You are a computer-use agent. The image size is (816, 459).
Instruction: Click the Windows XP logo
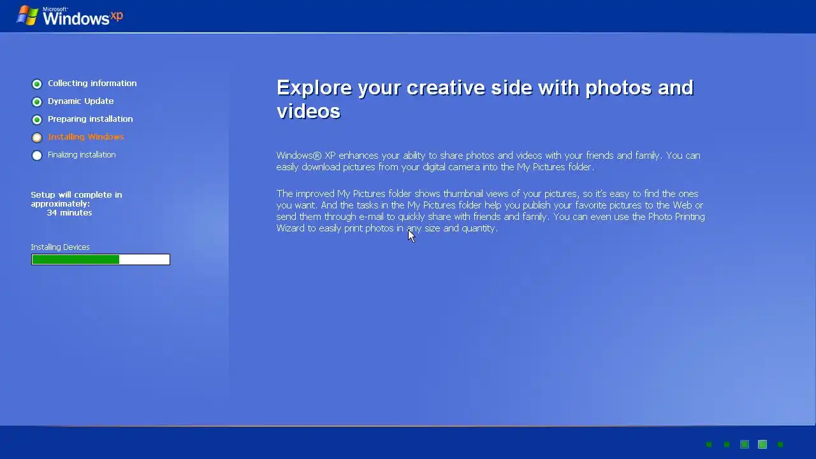tap(69, 15)
